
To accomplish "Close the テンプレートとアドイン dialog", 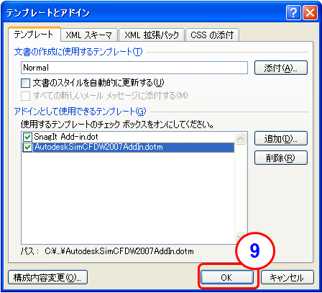I will (x=310, y=13).
